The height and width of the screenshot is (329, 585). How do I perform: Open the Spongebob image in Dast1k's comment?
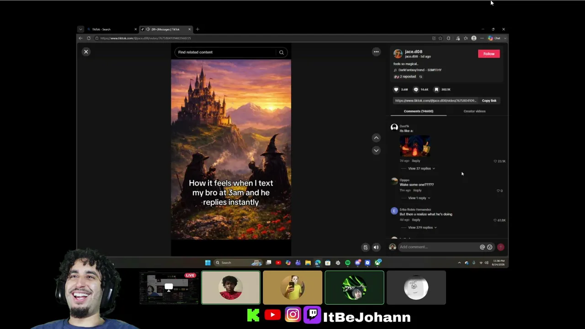[x=415, y=146]
